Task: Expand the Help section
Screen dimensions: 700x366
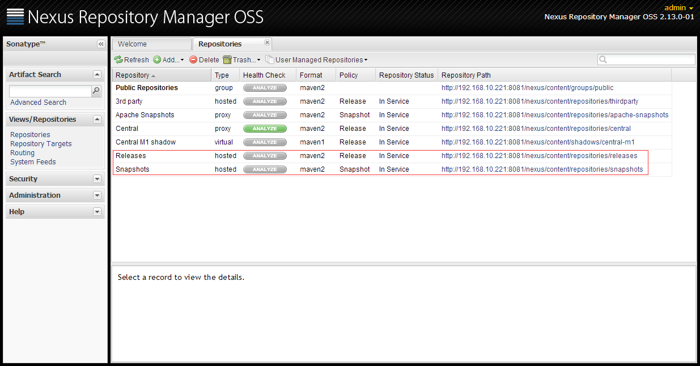Action: coord(97,211)
